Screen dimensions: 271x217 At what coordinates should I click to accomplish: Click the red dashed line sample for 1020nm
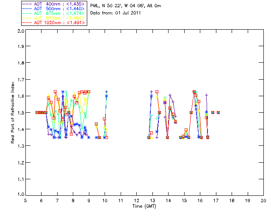tap(27, 22)
